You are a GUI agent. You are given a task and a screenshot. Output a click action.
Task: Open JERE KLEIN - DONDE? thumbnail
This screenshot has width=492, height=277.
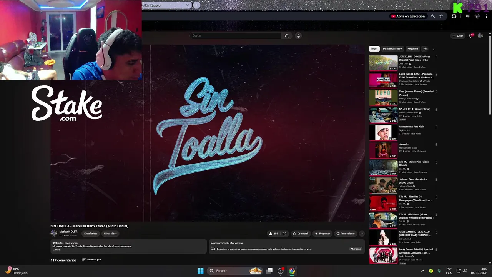pyautogui.click(x=383, y=63)
